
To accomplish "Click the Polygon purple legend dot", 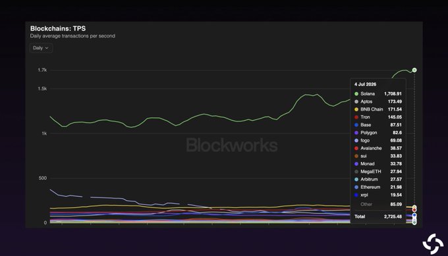I will coord(356,133).
